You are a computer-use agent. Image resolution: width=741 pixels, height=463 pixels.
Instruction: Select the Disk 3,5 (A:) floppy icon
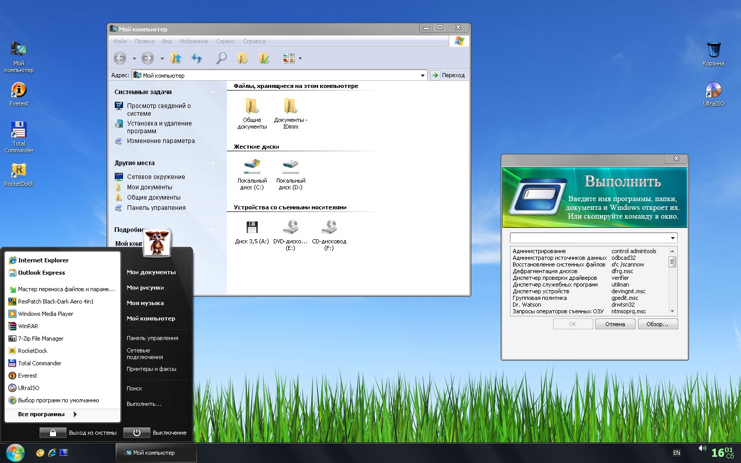click(x=252, y=228)
